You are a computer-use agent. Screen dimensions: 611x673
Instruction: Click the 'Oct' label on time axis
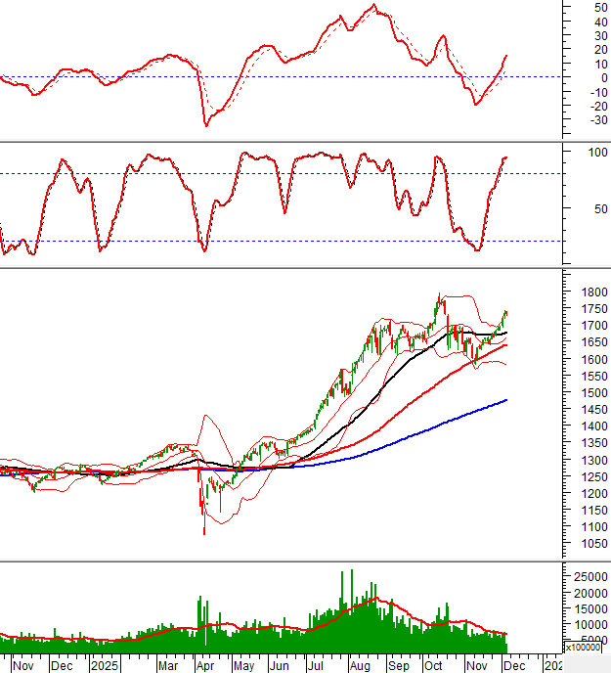432,665
